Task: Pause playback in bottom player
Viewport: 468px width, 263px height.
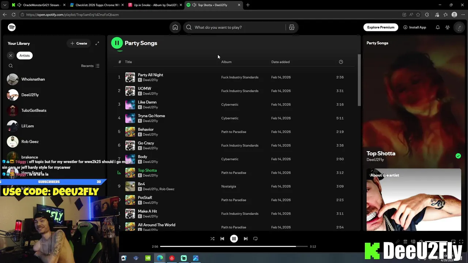Action: pos(234,239)
